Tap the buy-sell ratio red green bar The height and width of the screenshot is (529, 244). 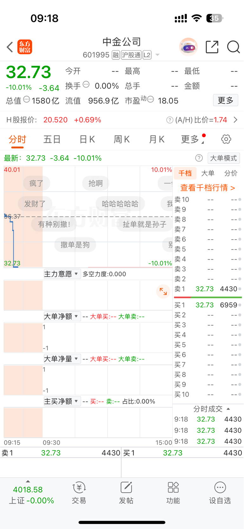pos(208,297)
